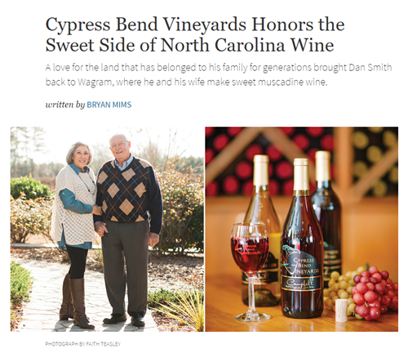Click the headline's first line "Cypress Bend Vineyards"
The width and height of the screenshot is (408, 353).
tap(146, 25)
